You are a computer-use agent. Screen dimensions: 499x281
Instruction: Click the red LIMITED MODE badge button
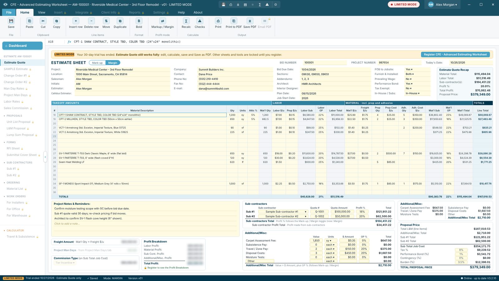coord(404,5)
